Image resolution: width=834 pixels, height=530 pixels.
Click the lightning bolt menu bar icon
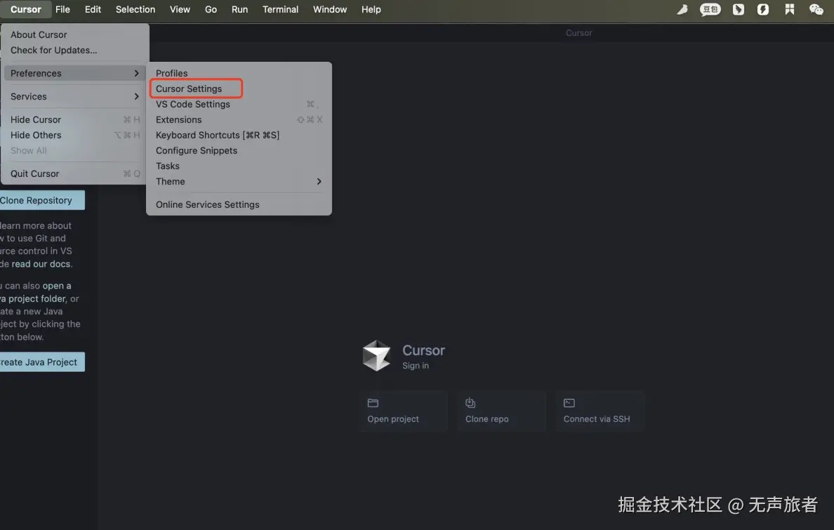click(762, 9)
